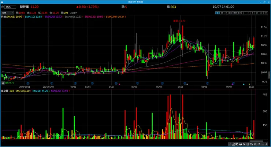This screenshot has height=147, width=271.
Task: Select the 1-minute interval button
Action: point(244,13)
